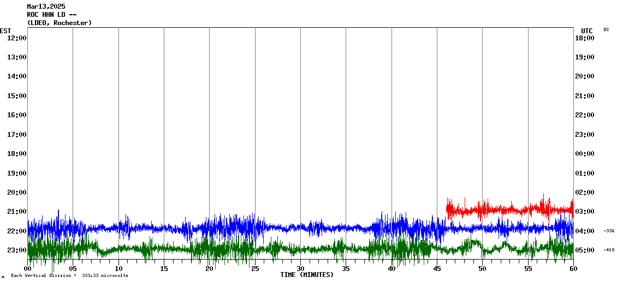Click the 30 minute tick label
The image size is (617, 283).
click(x=300, y=269)
